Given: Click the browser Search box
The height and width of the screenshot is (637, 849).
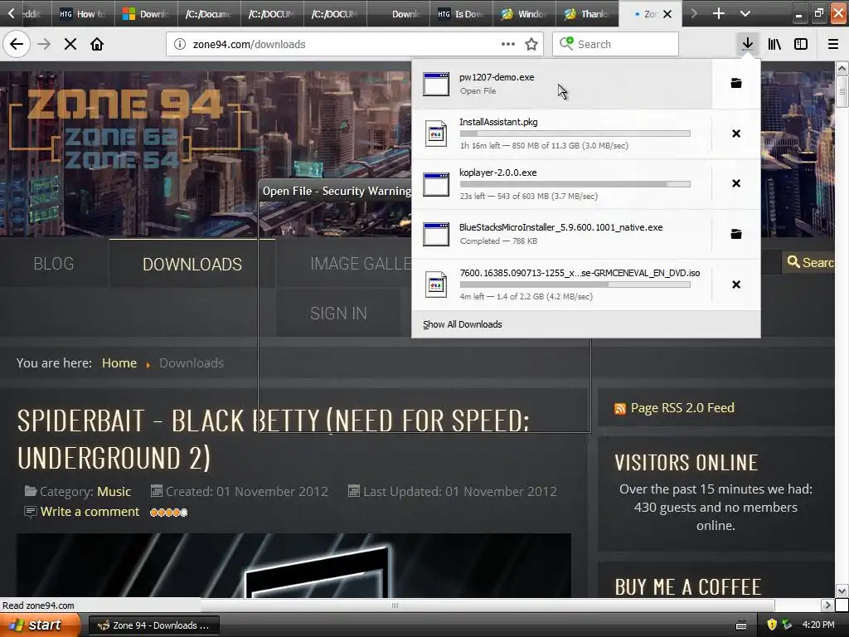Looking at the screenshot, I should 615,44.
